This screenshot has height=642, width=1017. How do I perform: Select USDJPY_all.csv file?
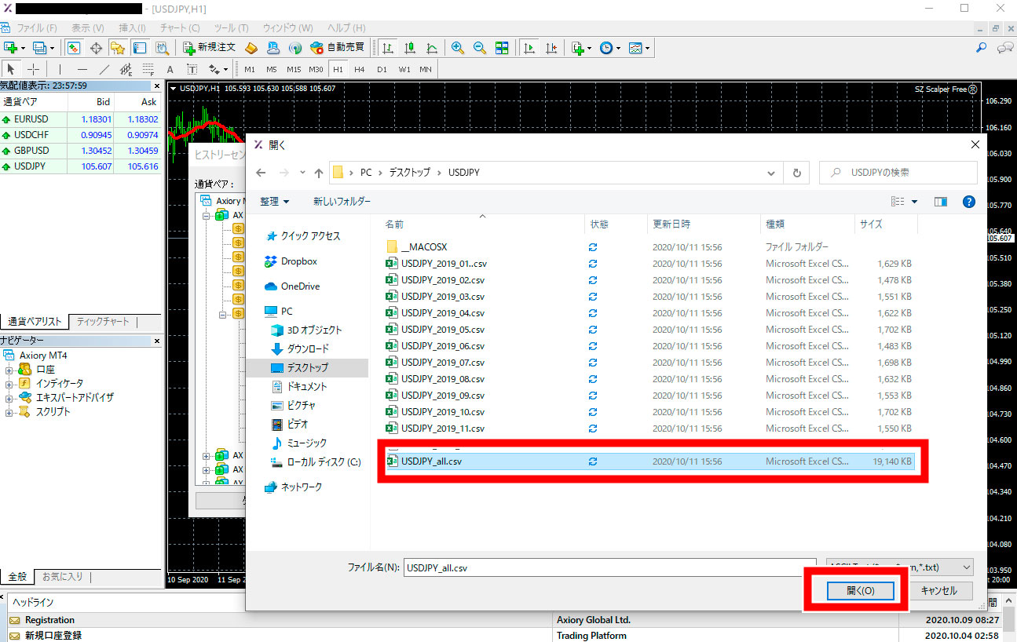tap(649, 461)
